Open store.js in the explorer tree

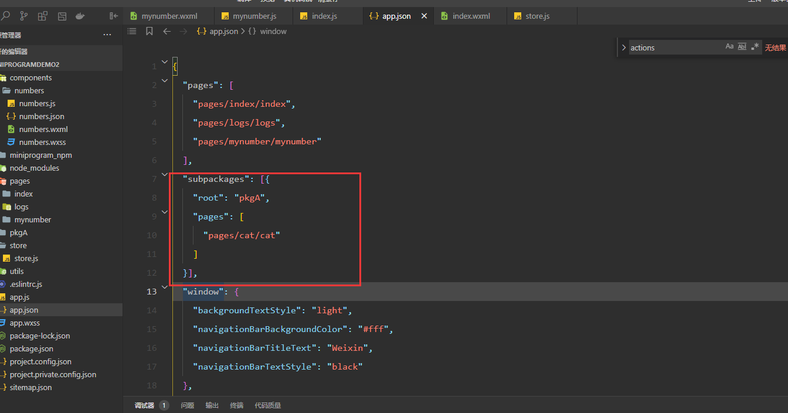(x=61, y=258)
